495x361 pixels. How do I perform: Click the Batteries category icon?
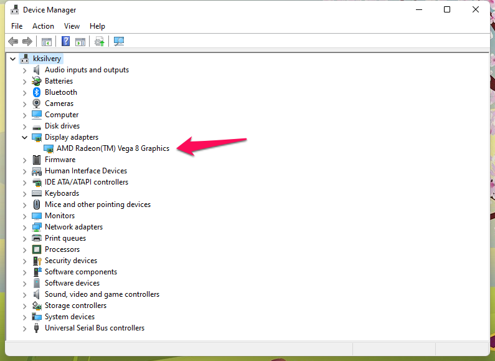[37, 81]
